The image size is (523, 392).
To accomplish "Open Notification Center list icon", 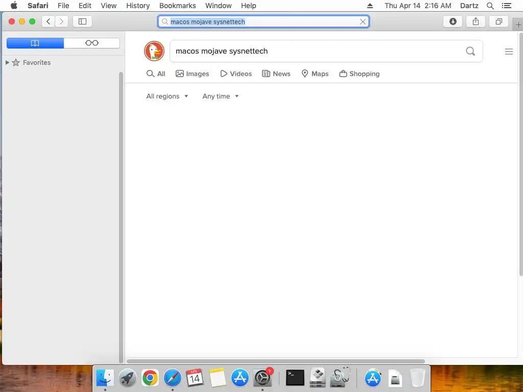I will point(506,6).
